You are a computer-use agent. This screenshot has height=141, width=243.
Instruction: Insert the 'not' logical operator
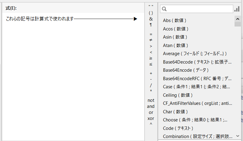151,100
